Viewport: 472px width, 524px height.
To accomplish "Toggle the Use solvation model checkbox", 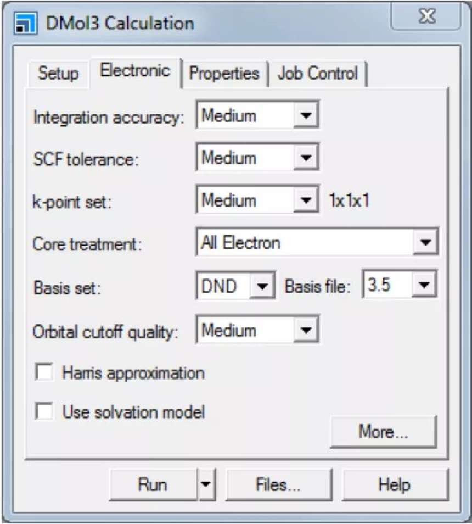I will [44, 411].
